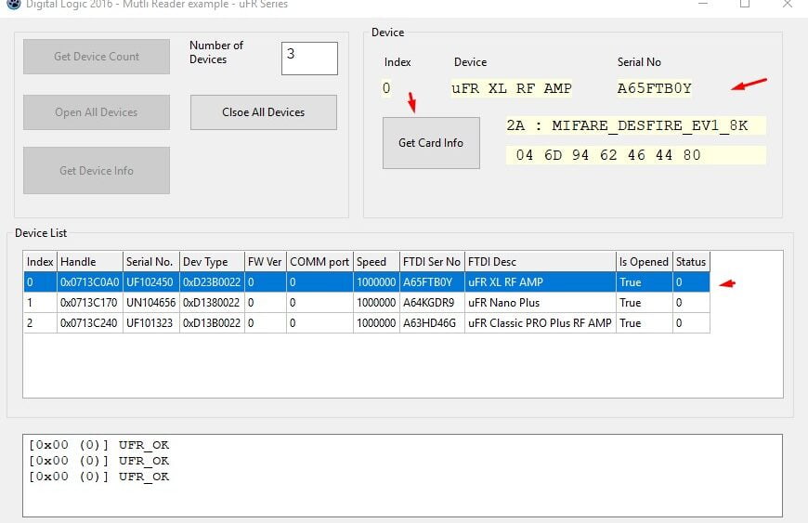Click the FTDI Ser No column header
This screenshot has height=523, width=808.
click(431, 262)
